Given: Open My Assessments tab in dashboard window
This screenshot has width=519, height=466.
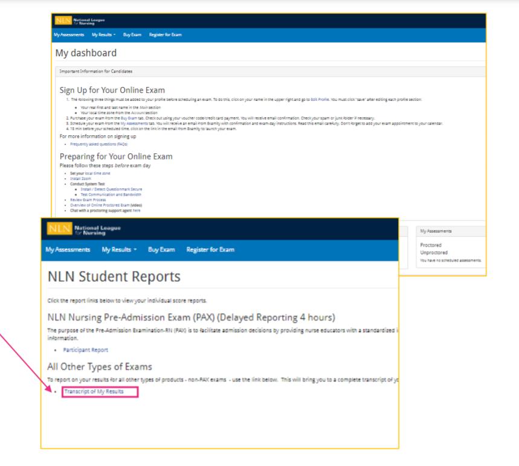Looking at the screenshot, I should [x=69, y=35].
